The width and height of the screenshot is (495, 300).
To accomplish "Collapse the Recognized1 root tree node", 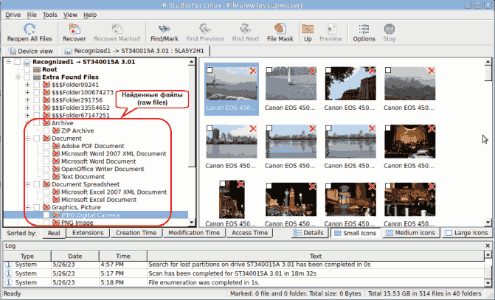I will pos(9,62).
